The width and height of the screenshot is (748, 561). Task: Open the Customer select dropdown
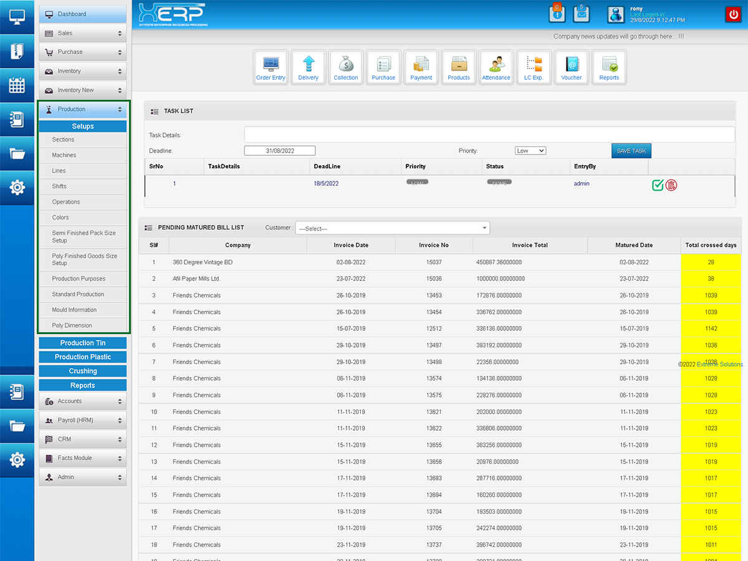pyautogui.click(x=393, y=228)
